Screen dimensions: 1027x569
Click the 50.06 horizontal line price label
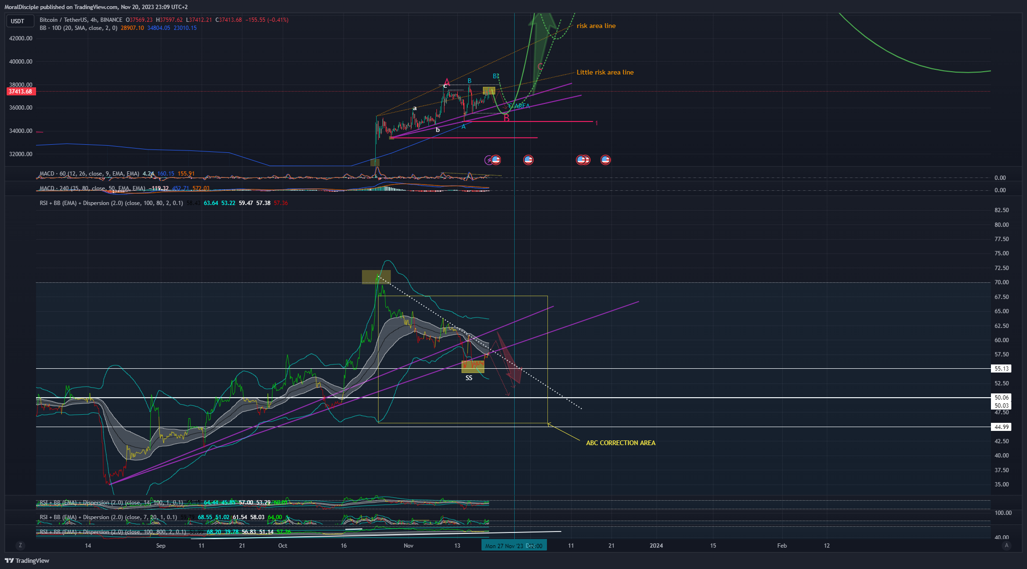click(x=1001, y=398)
